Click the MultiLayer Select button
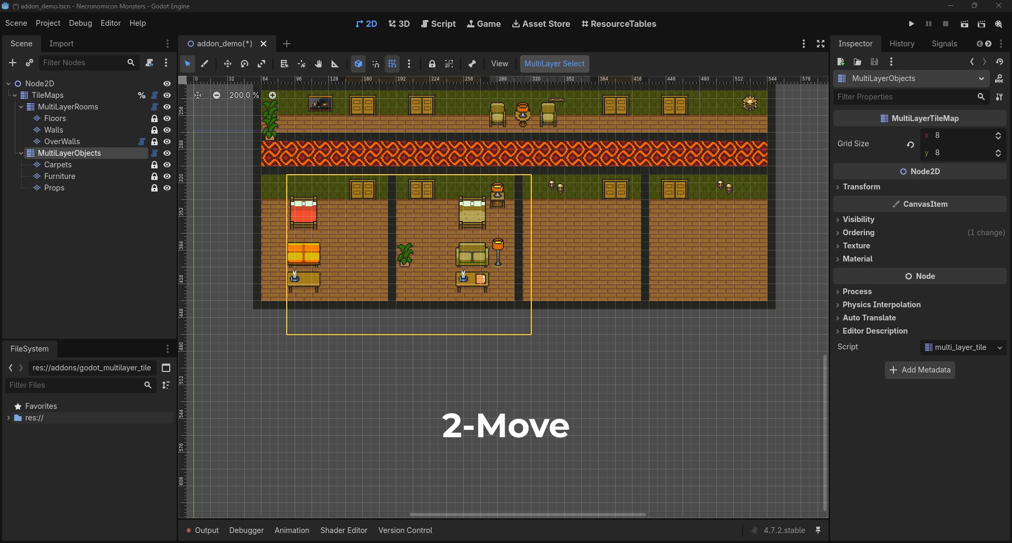 pyautogui.click(x=554, y=64)
